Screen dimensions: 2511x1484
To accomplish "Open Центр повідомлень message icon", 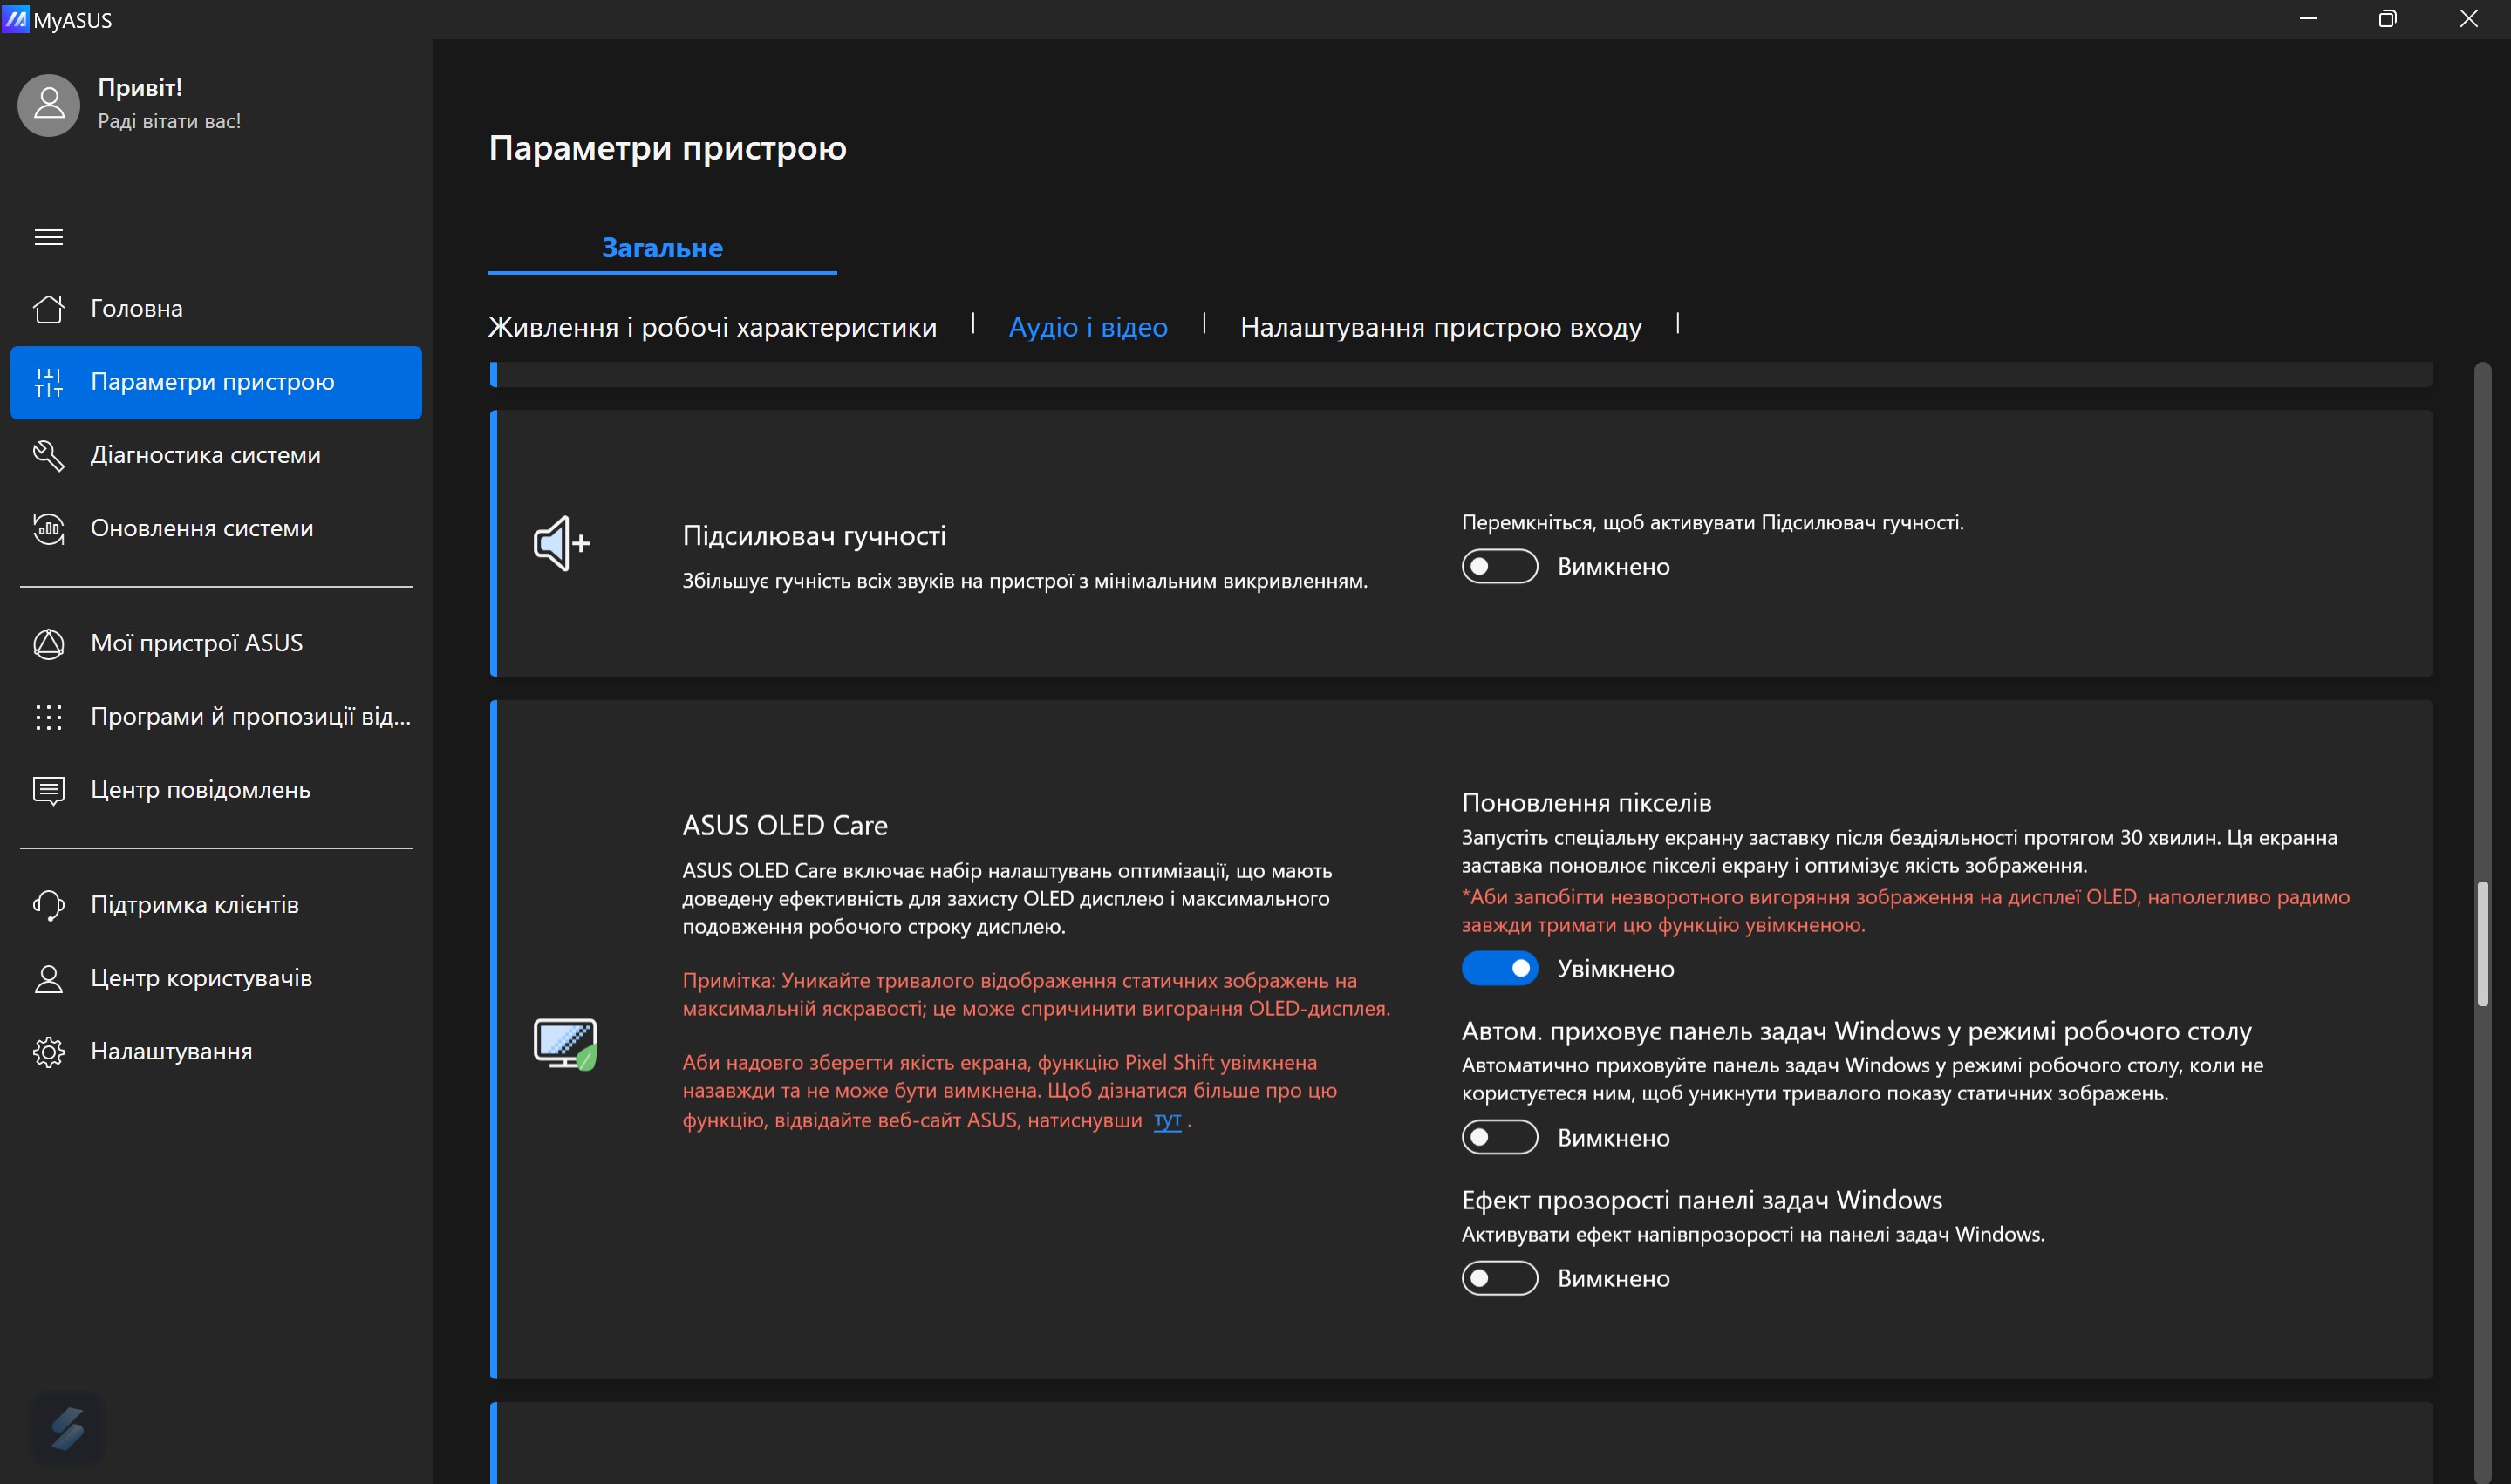I will (48, 790).
